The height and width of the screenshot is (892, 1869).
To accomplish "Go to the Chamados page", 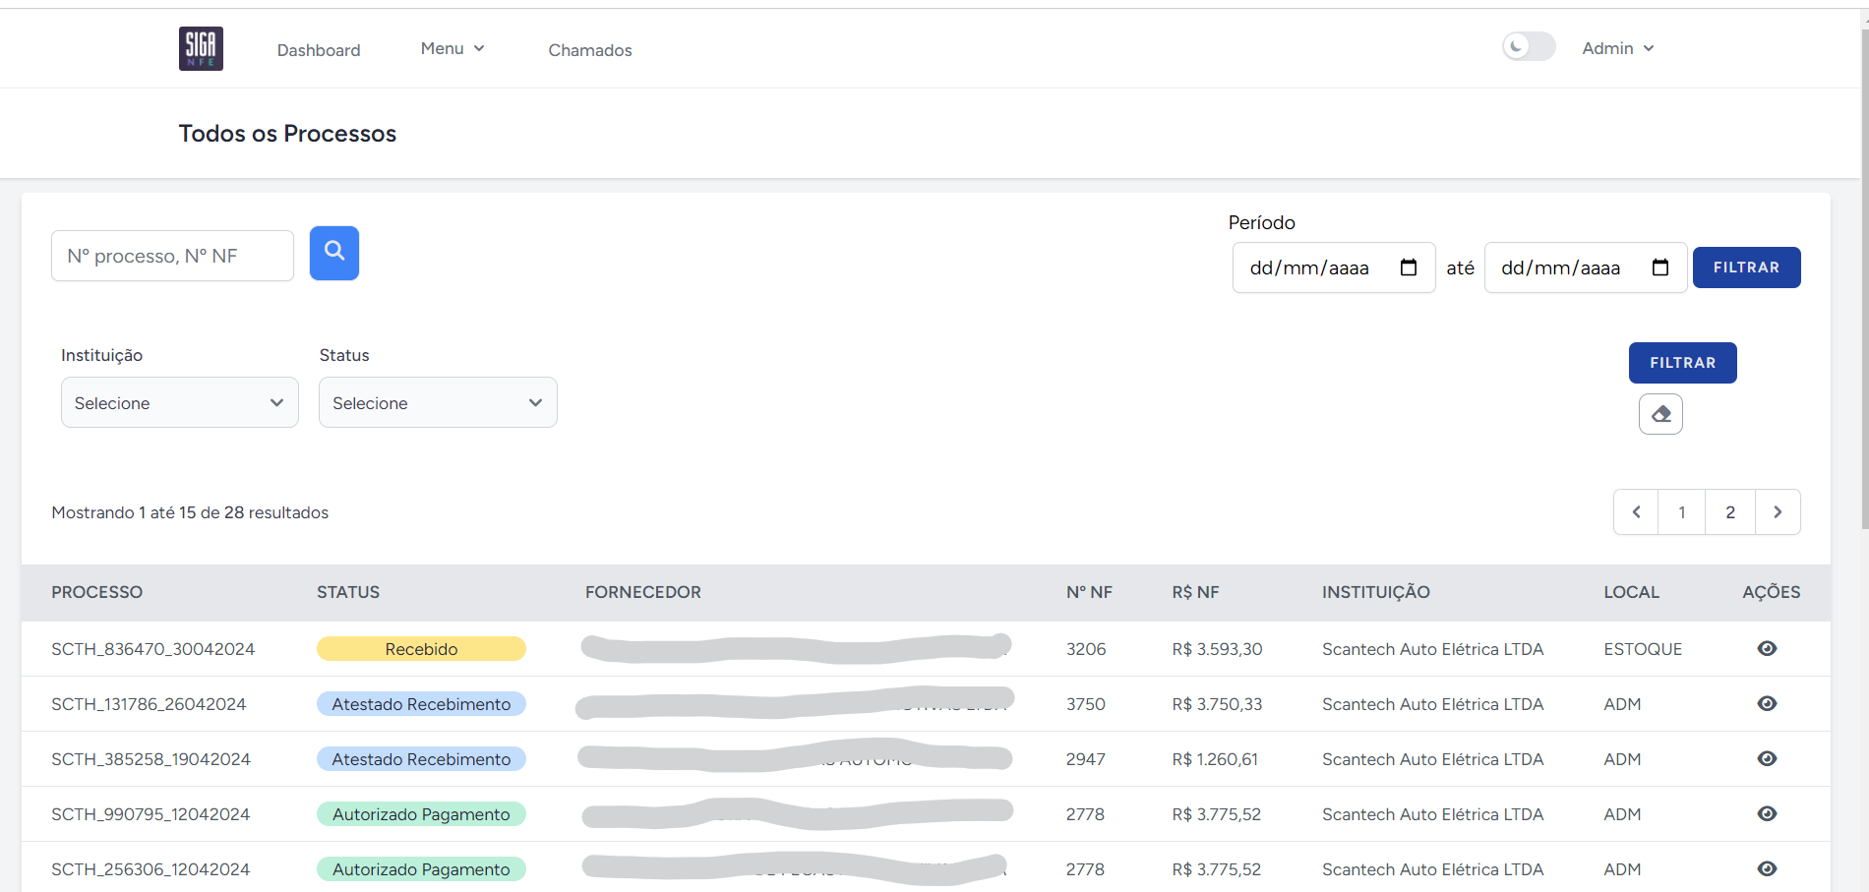I will 590,50.
